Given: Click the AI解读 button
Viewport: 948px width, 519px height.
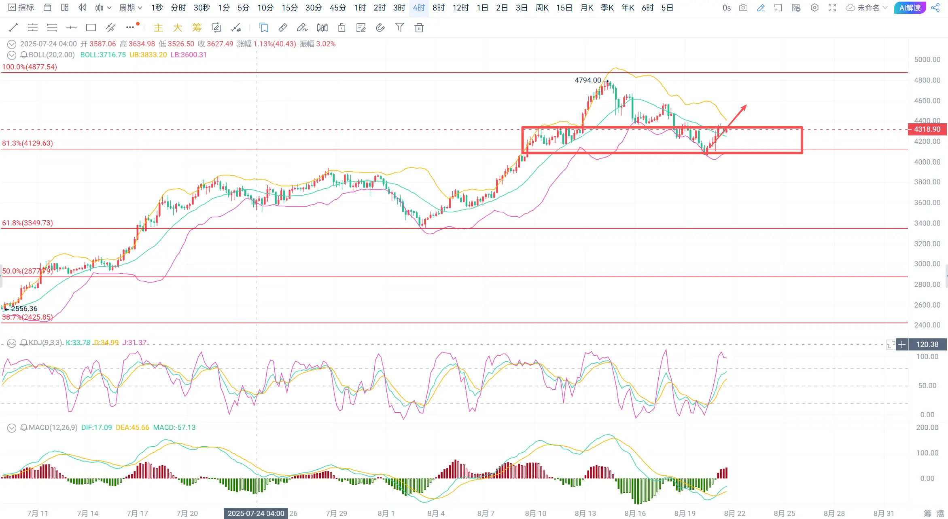Looking at the screenshot, I should pyautogui.click(x=910, y=7).
